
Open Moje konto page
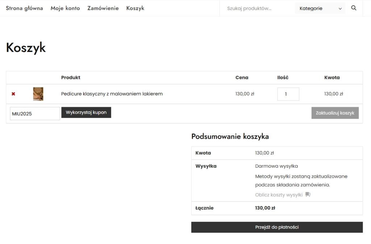[x=65, y=8]
